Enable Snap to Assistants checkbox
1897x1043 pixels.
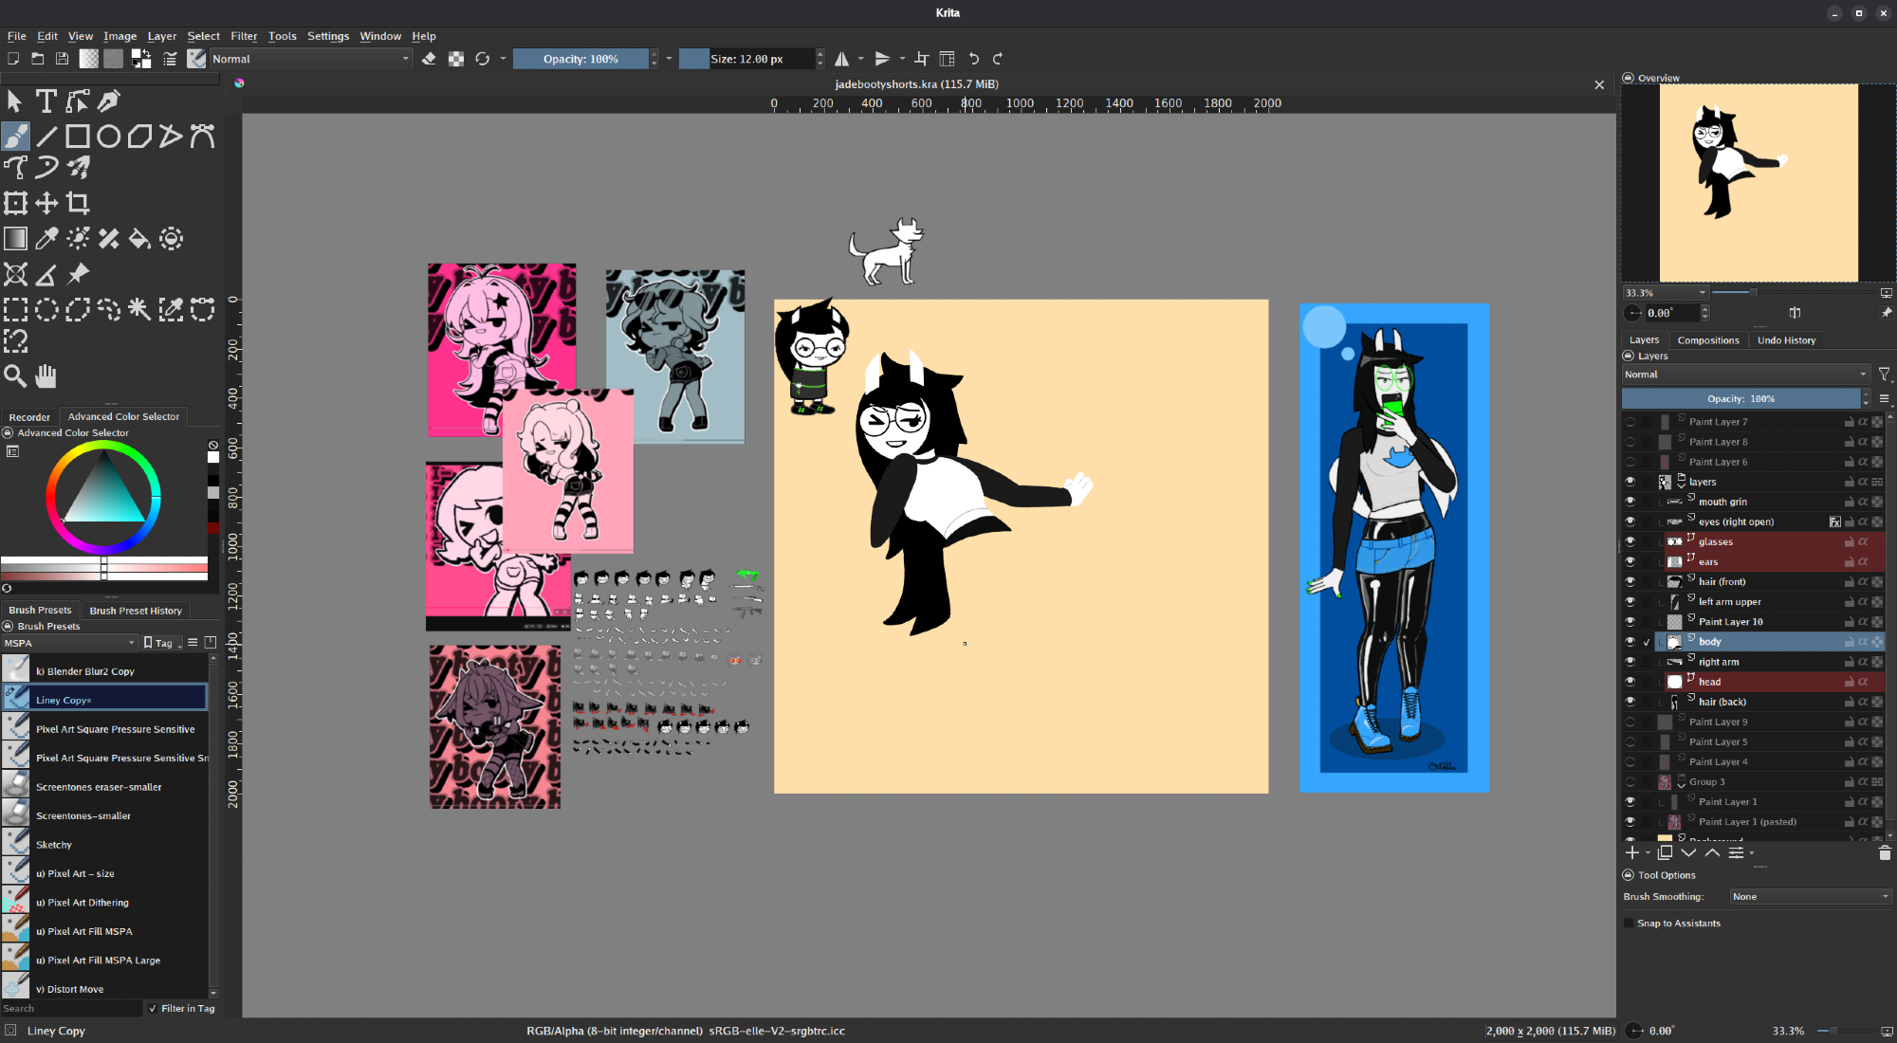[1630, 923]
